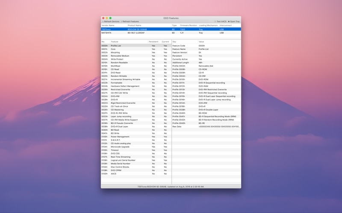Click product name BD-MLT UJ260AF
Image resolution: width=342 pixels, height=213 pixels.
coord(136,33)
